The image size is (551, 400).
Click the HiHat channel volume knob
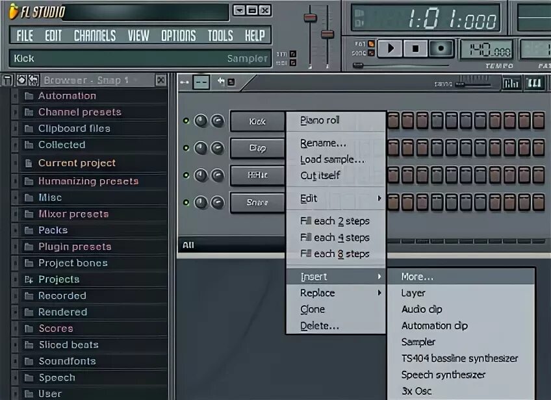click(x=218, y=175)
